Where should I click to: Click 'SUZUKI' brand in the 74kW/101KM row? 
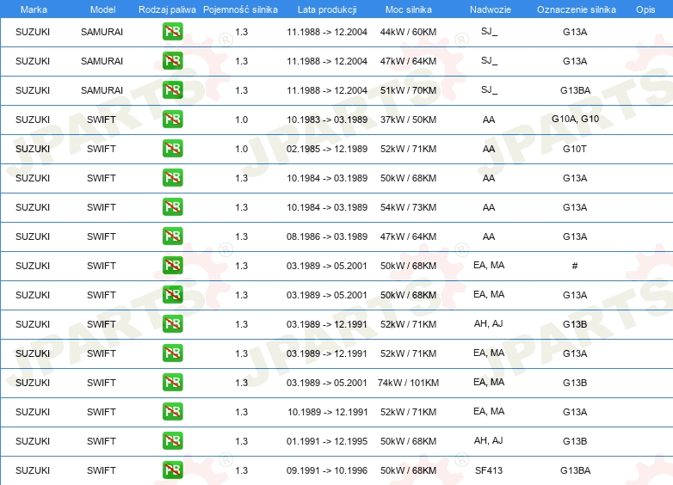[33, 383]
